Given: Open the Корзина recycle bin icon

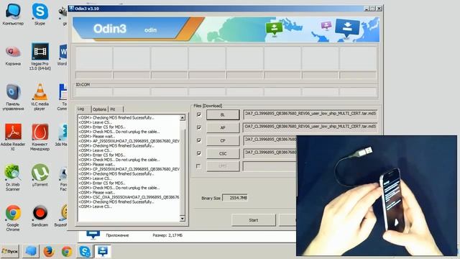Looking at the screenshot, I should click(13, 55).
